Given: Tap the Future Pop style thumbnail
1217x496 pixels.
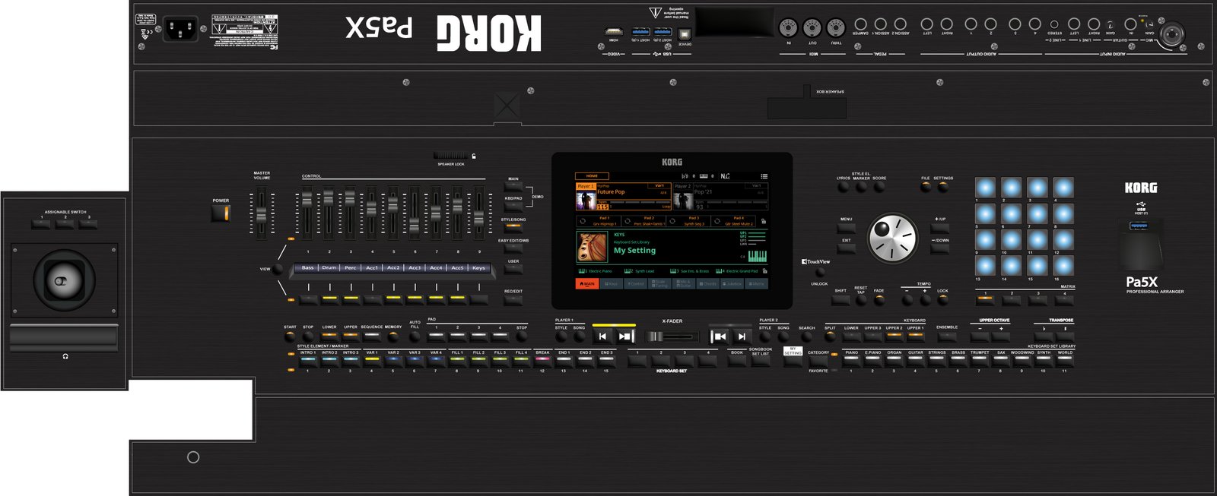Looking at the screenshot, I should (x=586, y=200).
